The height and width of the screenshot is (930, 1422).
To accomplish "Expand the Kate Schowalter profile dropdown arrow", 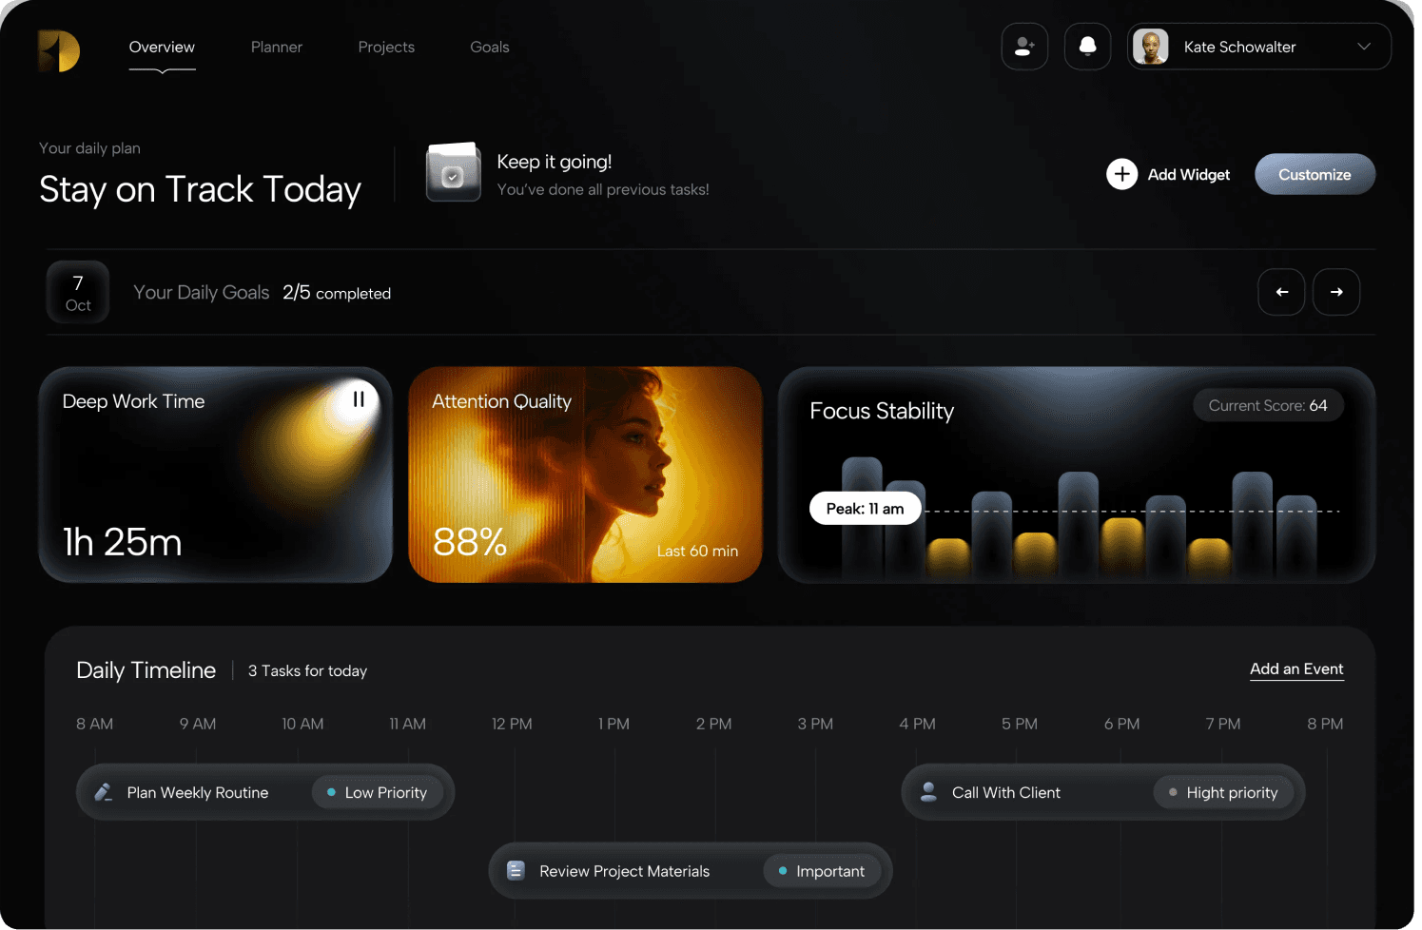I will [1364, 47].
